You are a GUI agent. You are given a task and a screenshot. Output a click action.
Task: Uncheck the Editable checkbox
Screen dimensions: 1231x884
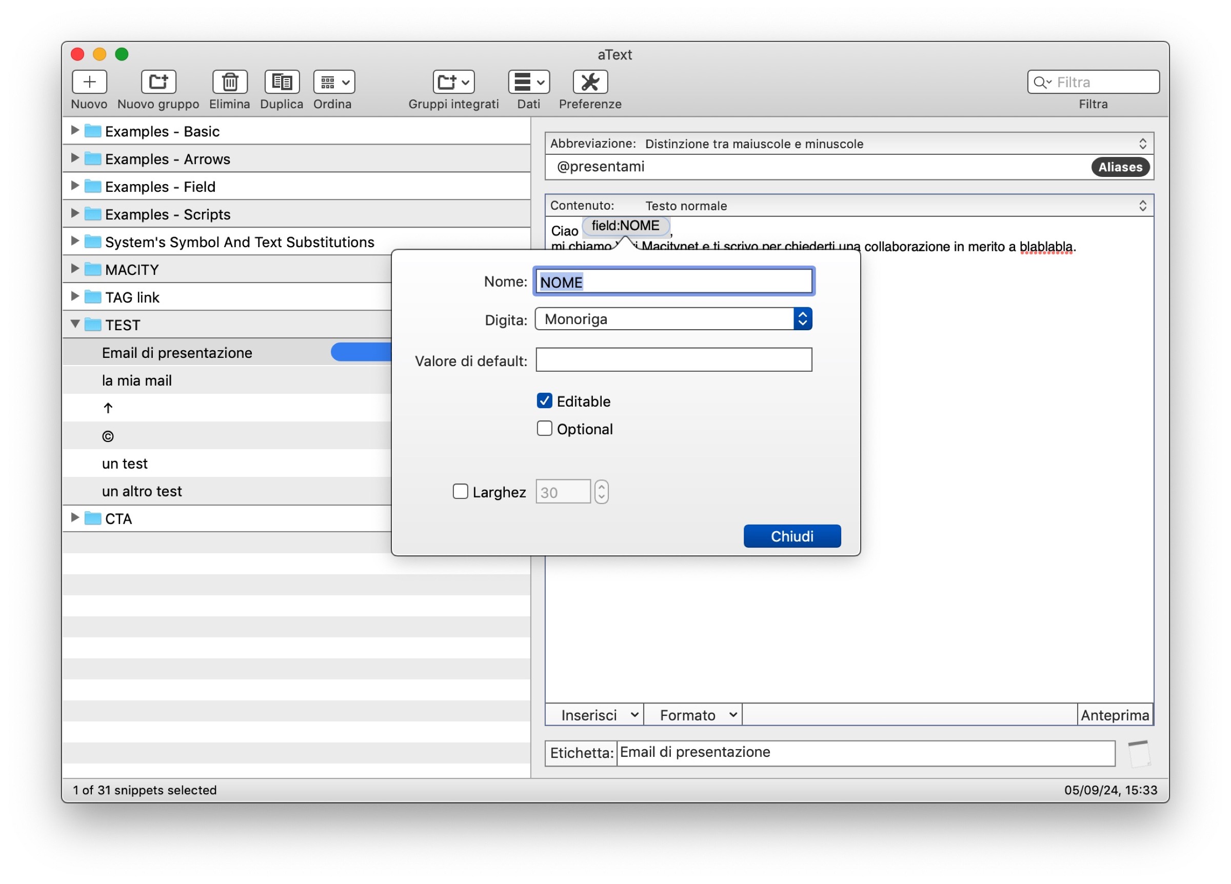[544, 400]
